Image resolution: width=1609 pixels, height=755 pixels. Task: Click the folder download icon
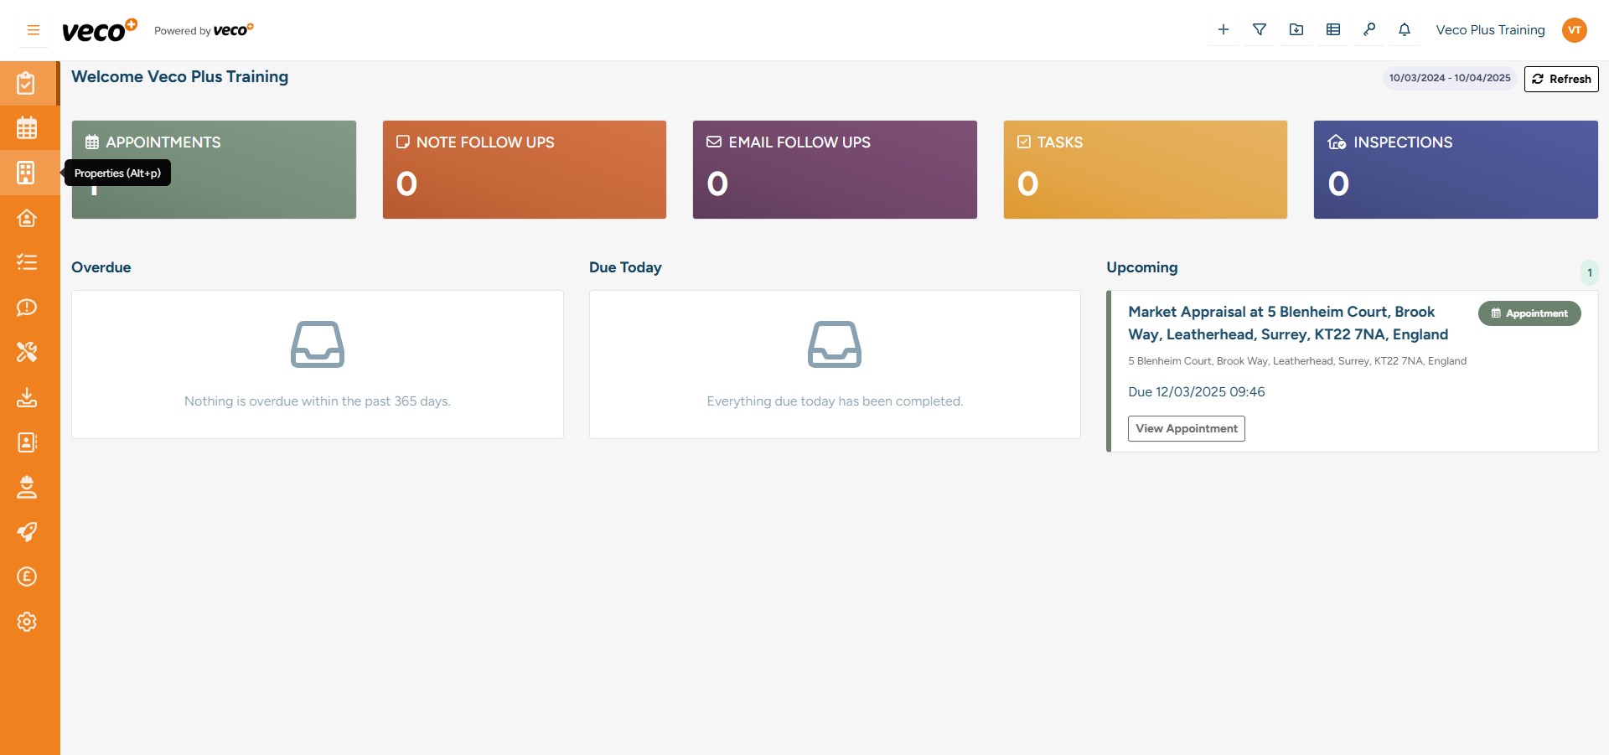pos(1296,30)
